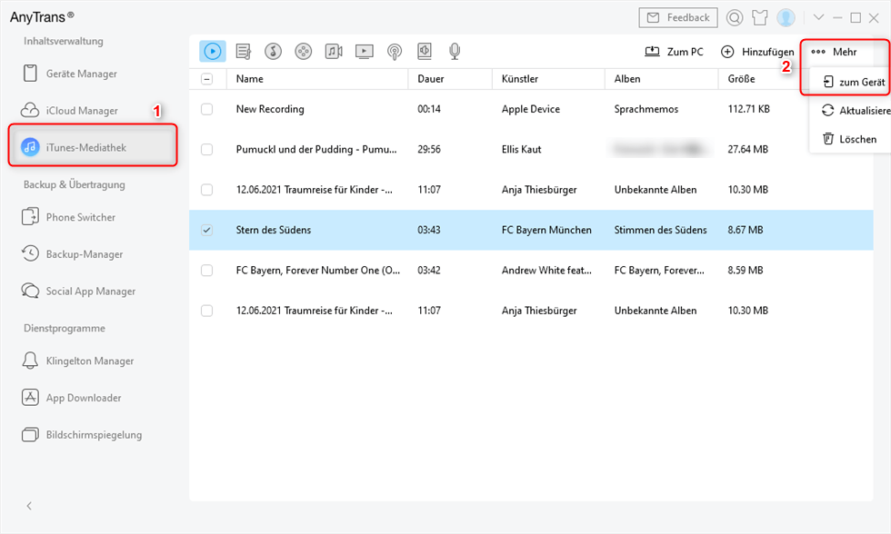Check last Traumreise für Kinder row checkbox
This screenshot has width=891, height=534.
(x=207, y=311)
